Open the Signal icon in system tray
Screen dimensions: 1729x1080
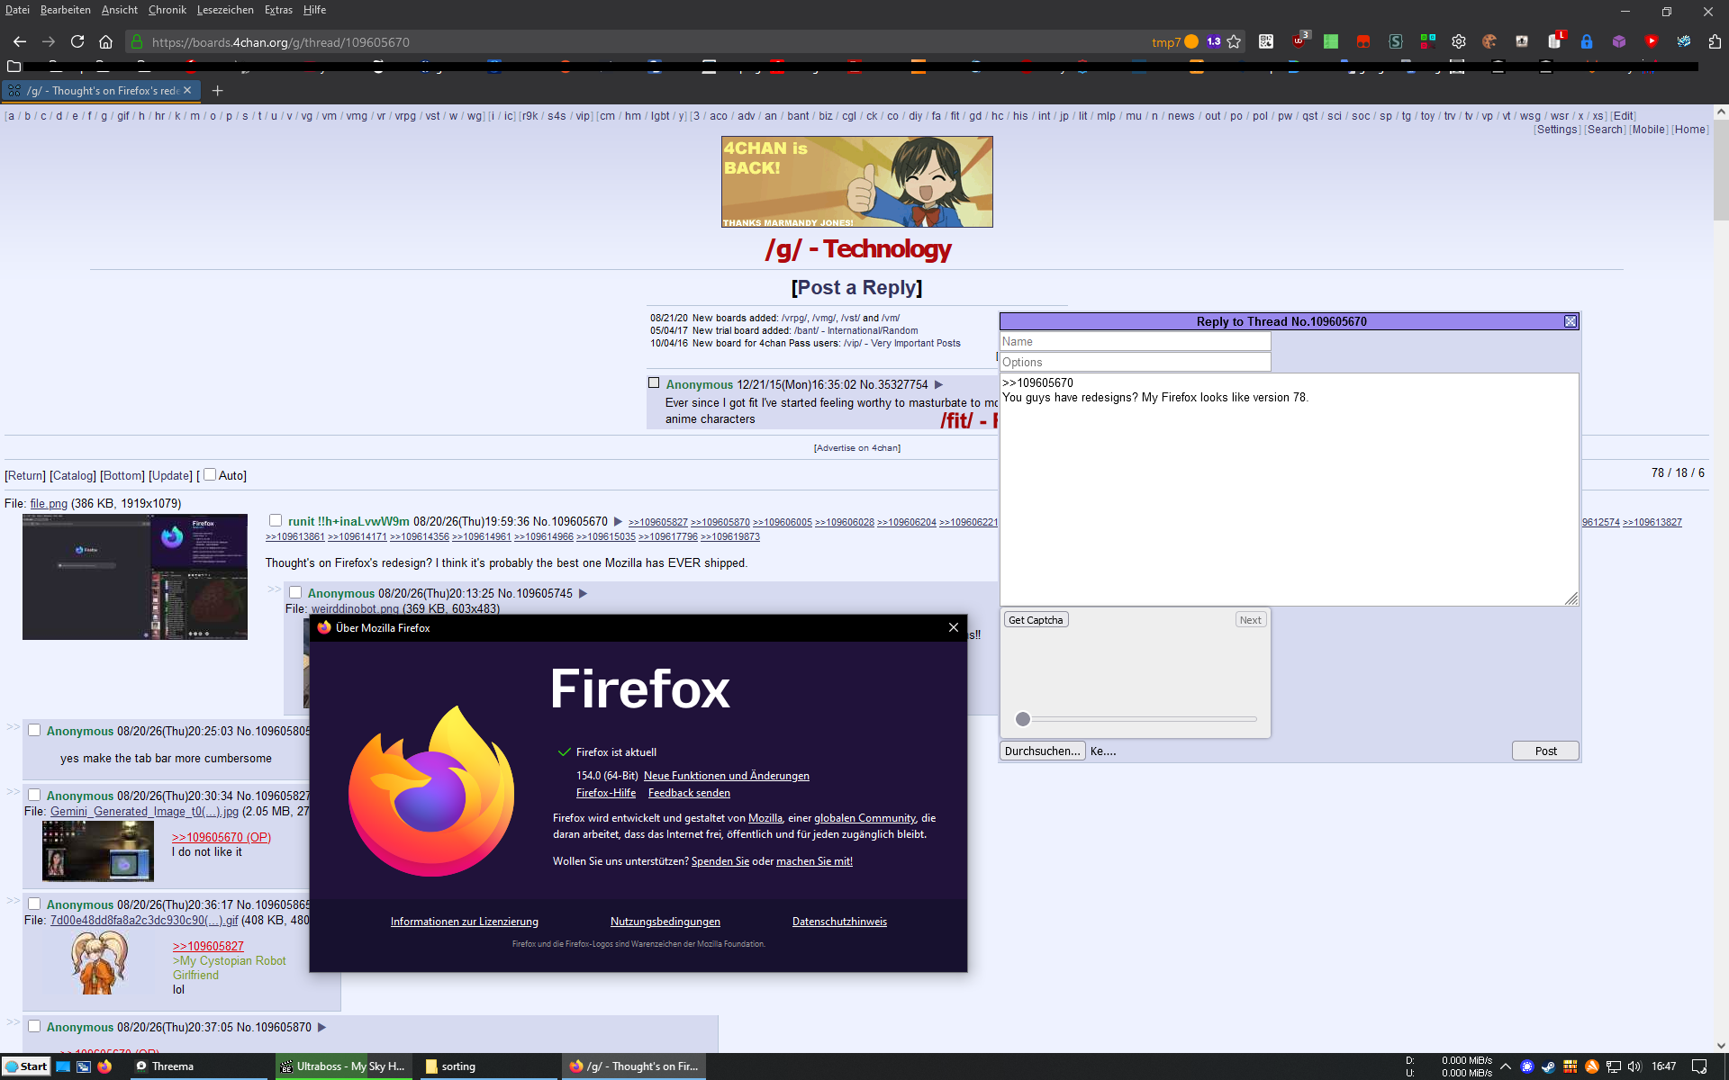click(x=1526, y=1066)
